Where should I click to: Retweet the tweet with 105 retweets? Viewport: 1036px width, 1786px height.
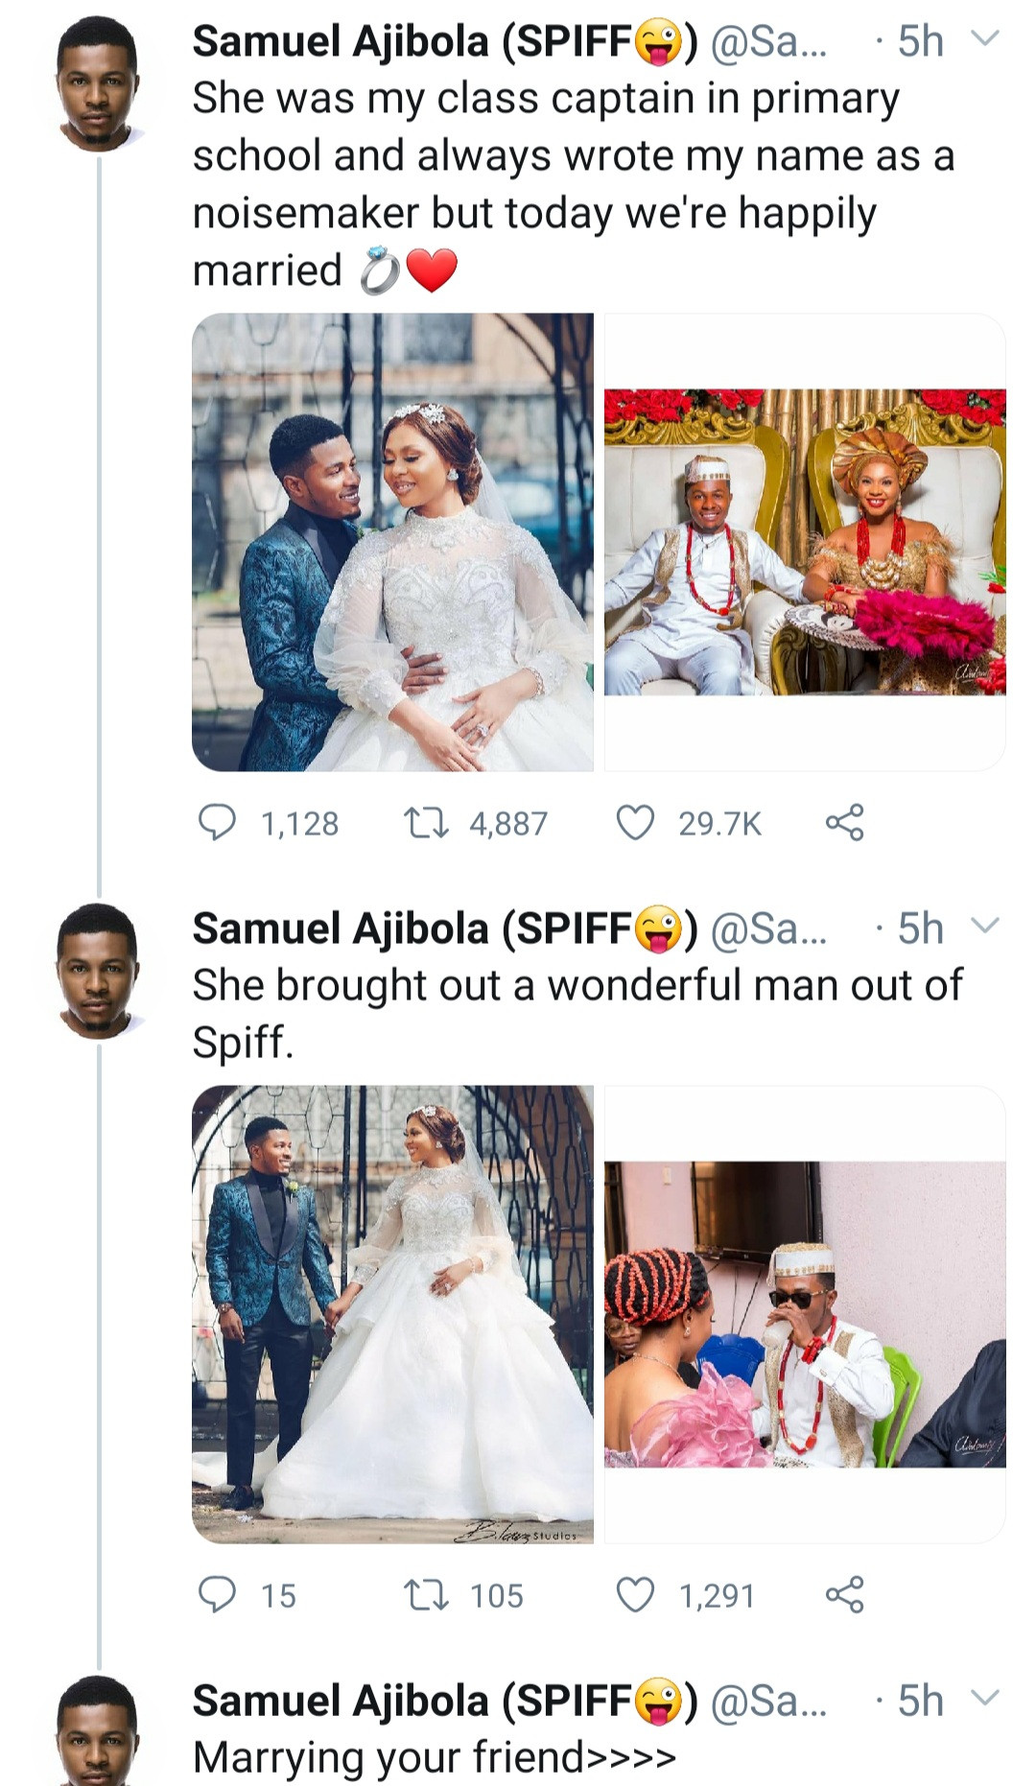pyautogui.click(x=425, y=1595)
